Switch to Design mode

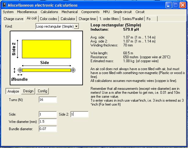(x=28, y=91)
